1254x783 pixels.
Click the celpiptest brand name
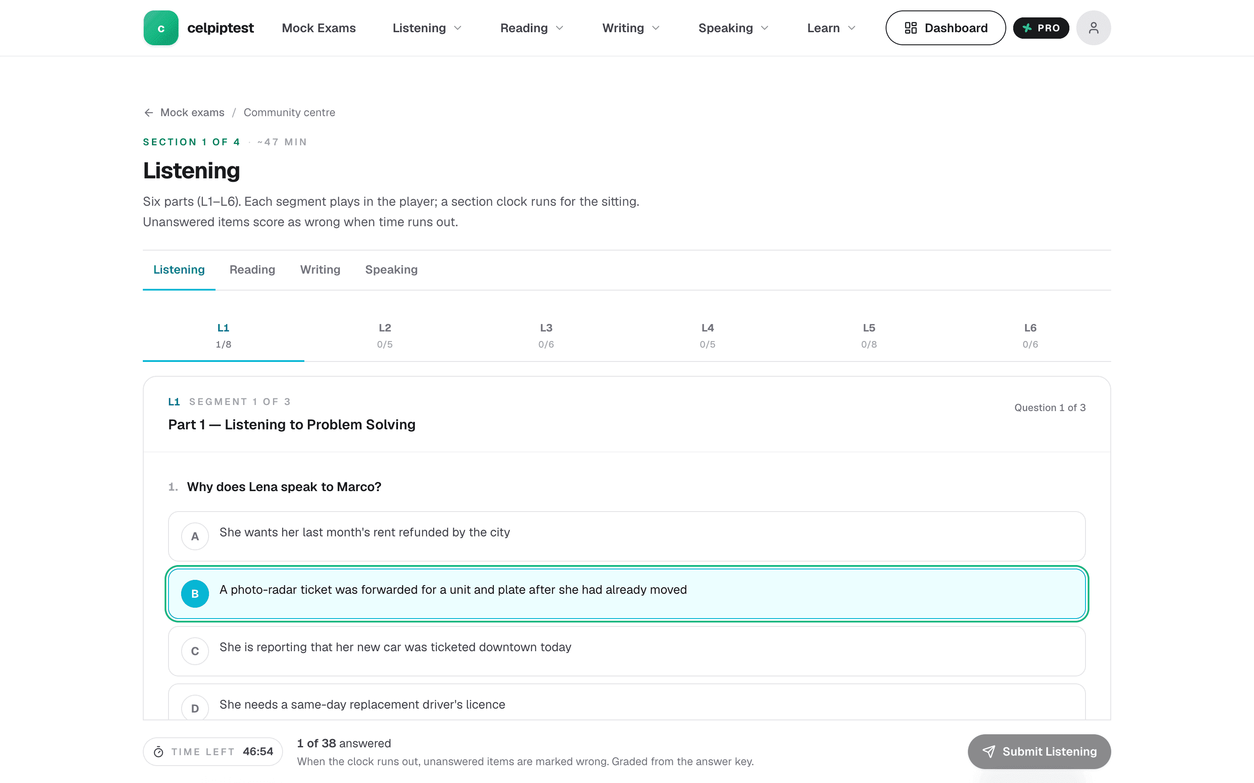coord(220,28)
